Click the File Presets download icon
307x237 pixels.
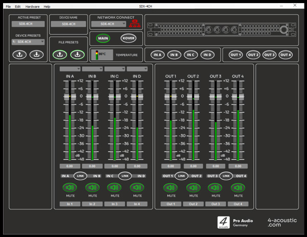(x=77, y=54)
